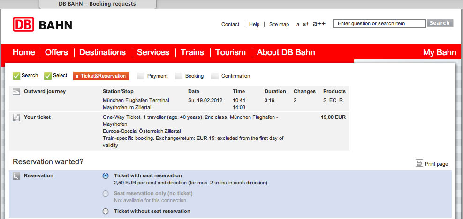Set medium font size with a+

coord(306,24)
